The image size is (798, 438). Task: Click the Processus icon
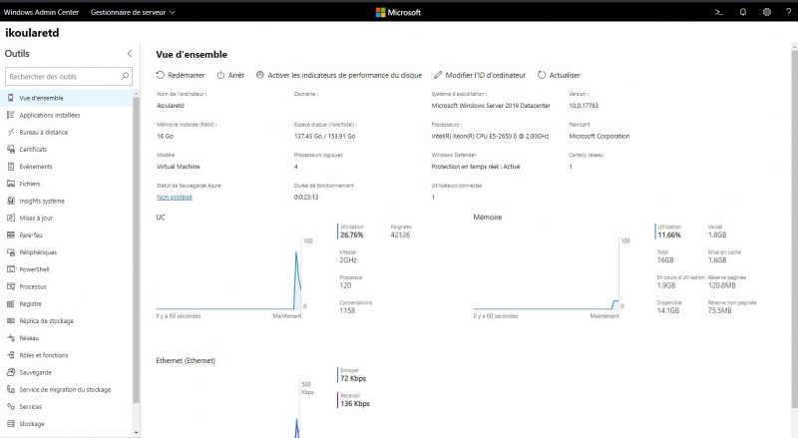click(11, 286)
